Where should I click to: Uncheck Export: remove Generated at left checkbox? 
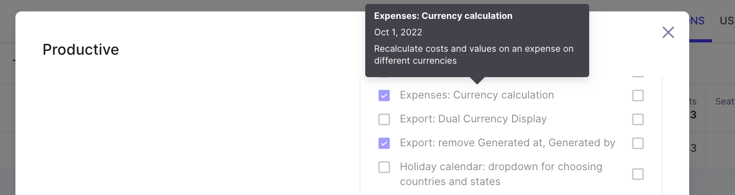(x=384, y=143)
